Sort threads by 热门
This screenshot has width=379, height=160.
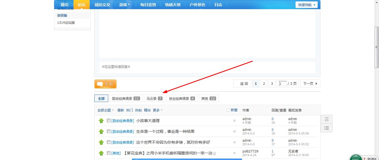[130, 110]
